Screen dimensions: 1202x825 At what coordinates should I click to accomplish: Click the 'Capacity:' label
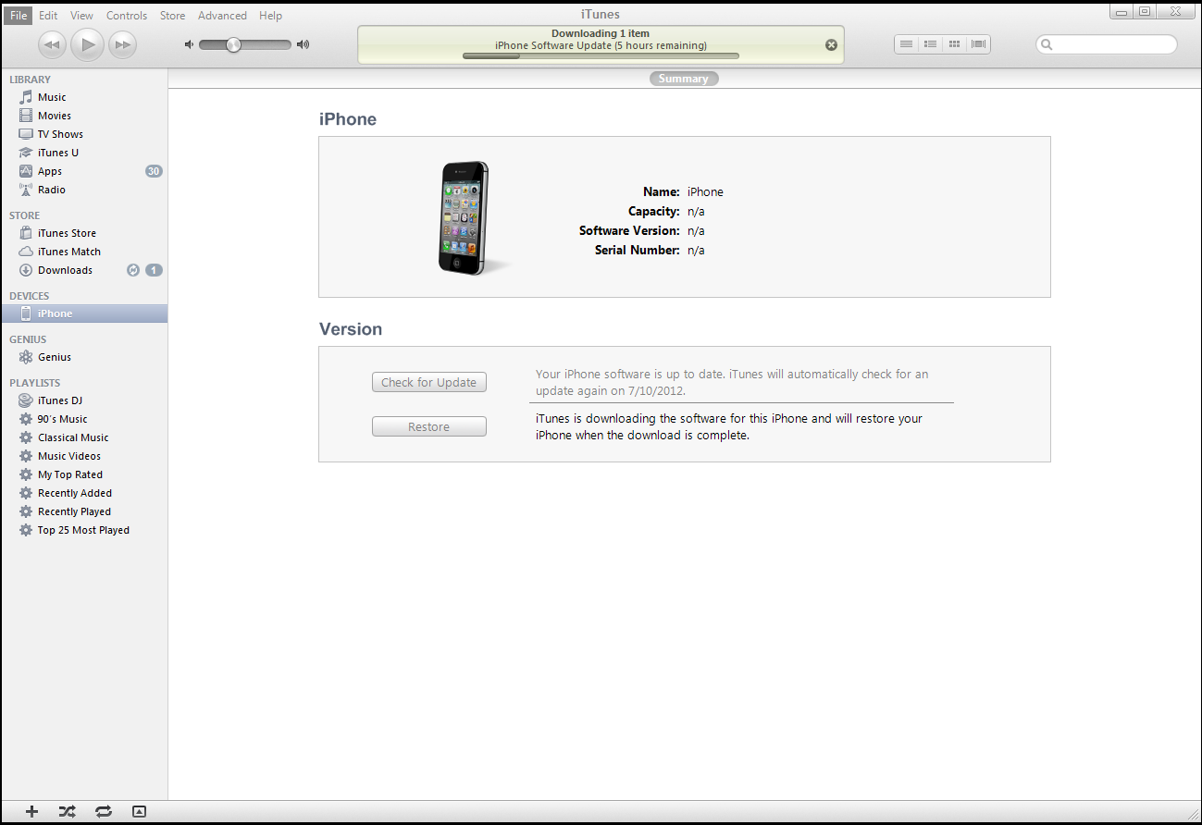tap(654, 211)
